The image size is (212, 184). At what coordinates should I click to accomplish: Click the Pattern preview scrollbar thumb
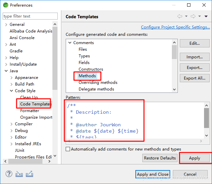(206, 118)
